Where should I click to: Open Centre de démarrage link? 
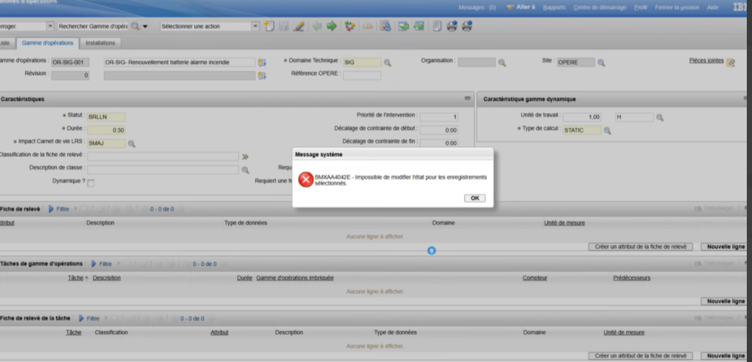click(600, 7)
